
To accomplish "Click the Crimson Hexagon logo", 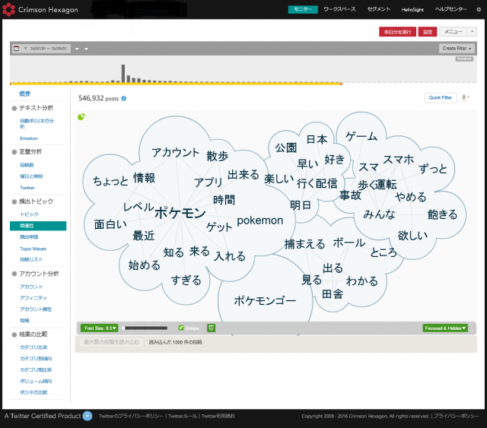I will 40,10.
